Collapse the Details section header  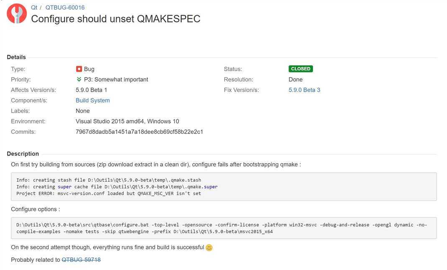[x=16, y=57]
